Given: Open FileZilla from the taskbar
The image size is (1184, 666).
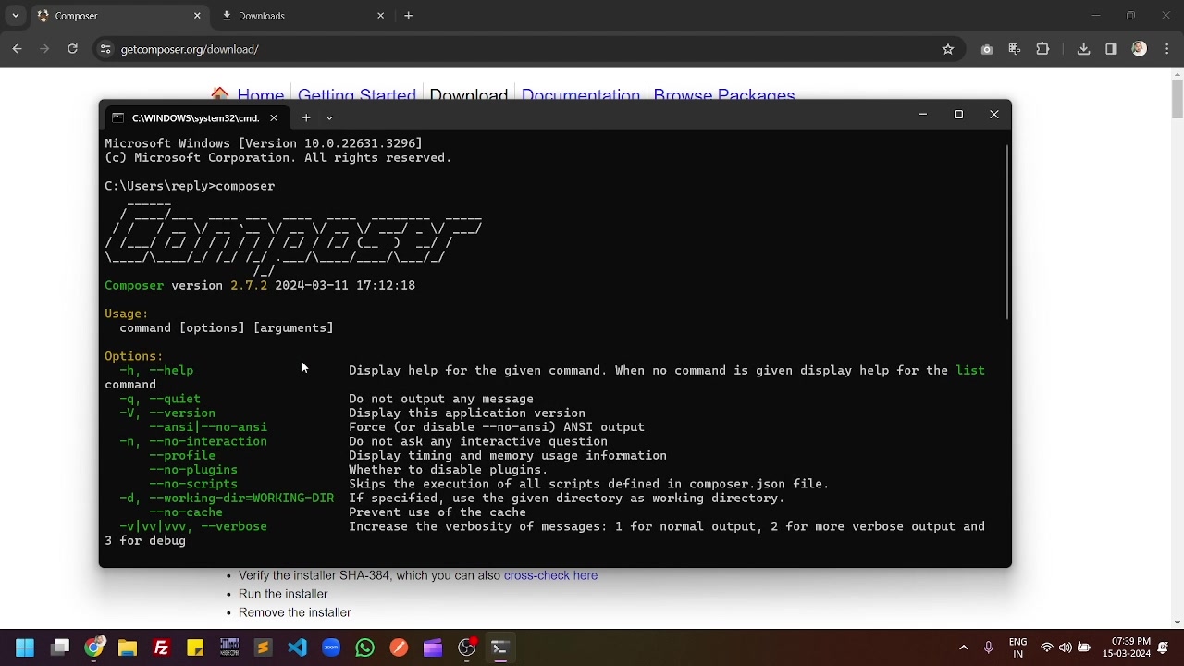Looking at the screenshot, I should 161,647.
